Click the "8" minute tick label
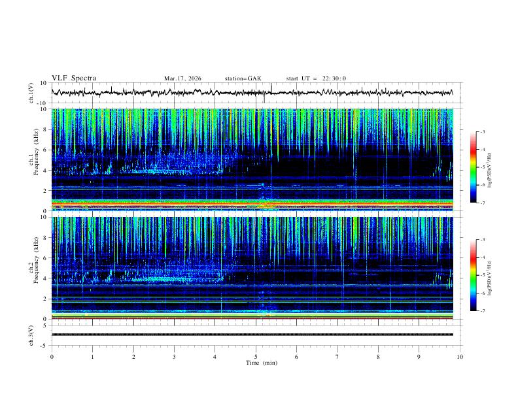 [378, 357]
